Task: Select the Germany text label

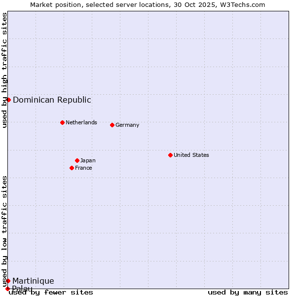Action: (127, 125)
